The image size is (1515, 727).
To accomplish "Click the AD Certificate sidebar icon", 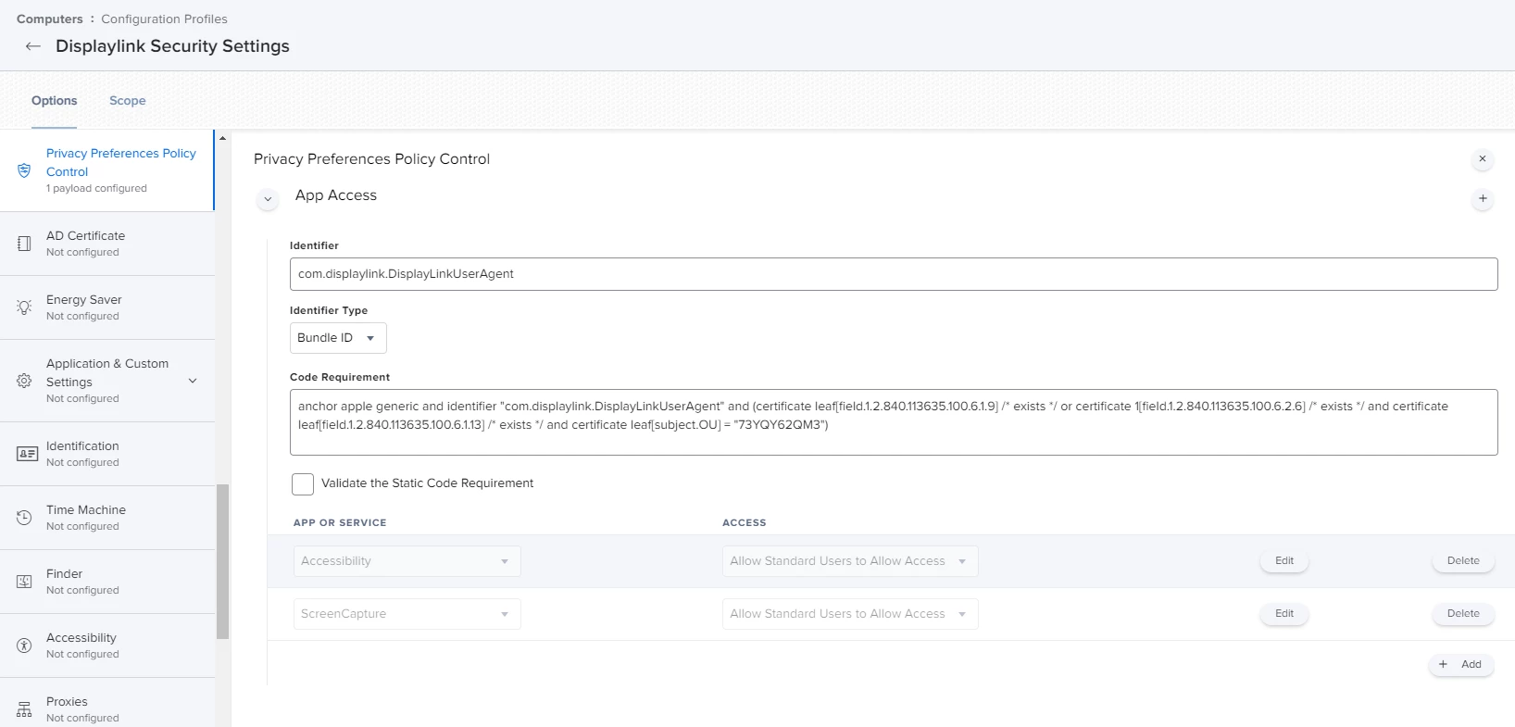I will [24, 244].
